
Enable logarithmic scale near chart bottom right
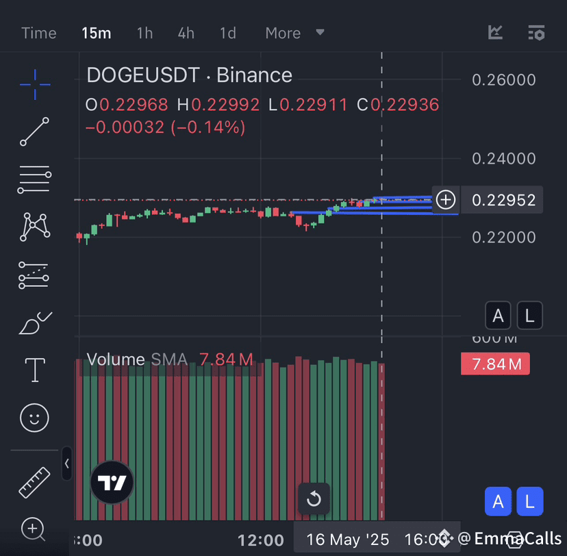[529, 501]
